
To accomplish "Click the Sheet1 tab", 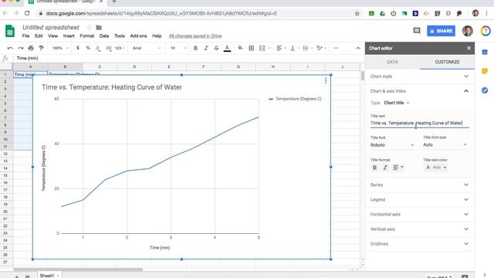I will coord(49,276).
